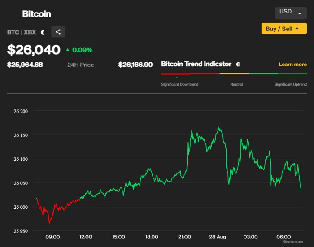Image resolution: width=314 pixels, height=247 pixels.
Task: Open the USD currency dropdown
Action: coord(291,13)
